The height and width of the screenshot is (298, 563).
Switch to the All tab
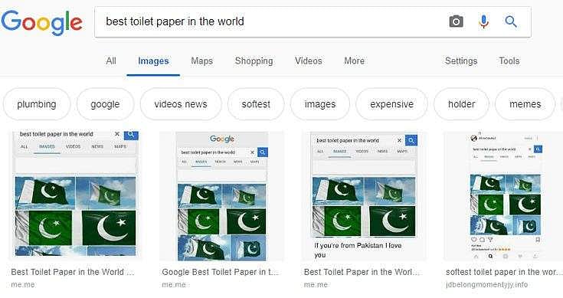(111, 61)
